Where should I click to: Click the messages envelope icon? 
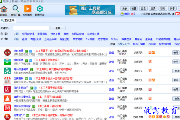click(122, 14)
